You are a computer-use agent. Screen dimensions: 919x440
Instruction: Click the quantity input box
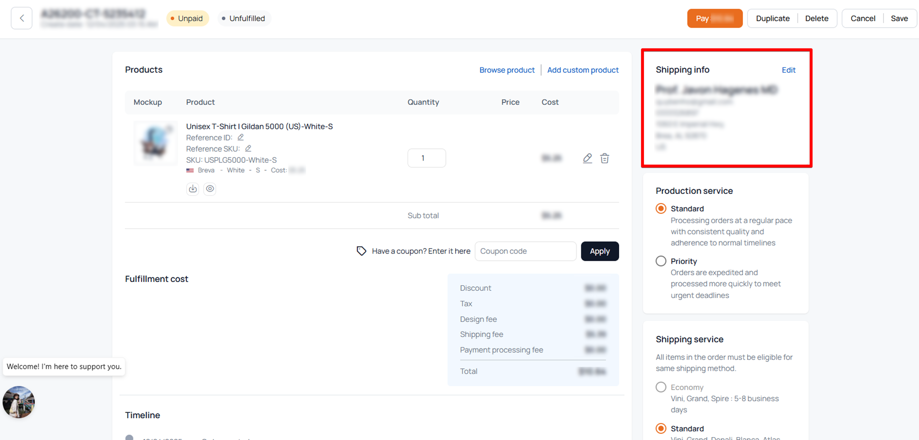(427, 158)
